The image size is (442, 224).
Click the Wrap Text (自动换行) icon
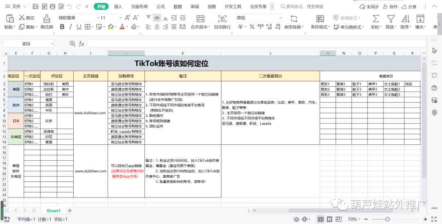point(222,19)
